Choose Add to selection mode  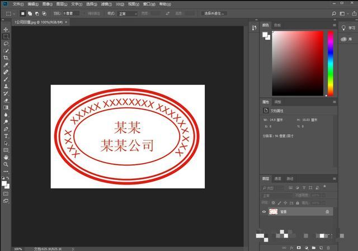tap(30, 13)
